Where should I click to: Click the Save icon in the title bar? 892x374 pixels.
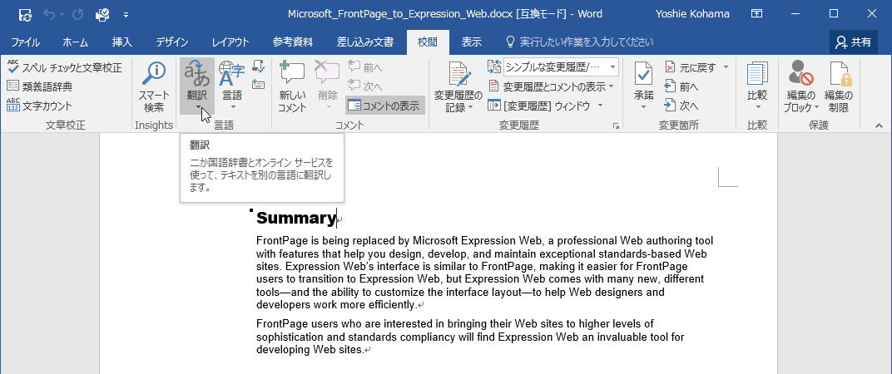coord(26,14)
